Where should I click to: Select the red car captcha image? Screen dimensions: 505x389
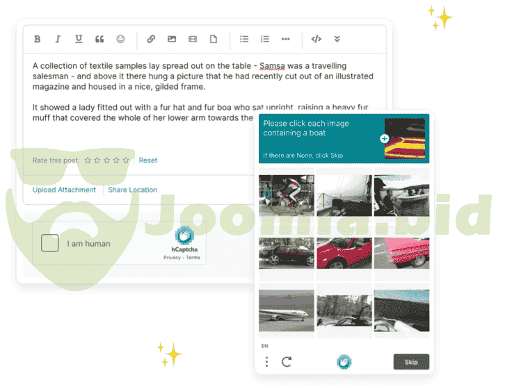pos(344,253)
